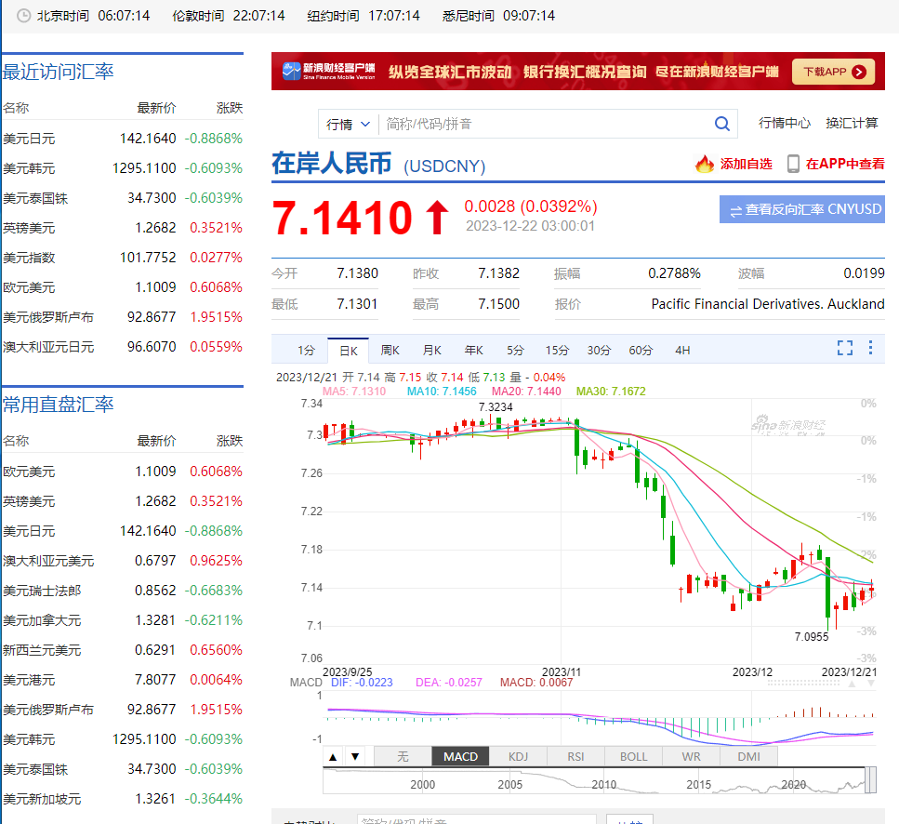Switch chart to 4H tab

682,351
